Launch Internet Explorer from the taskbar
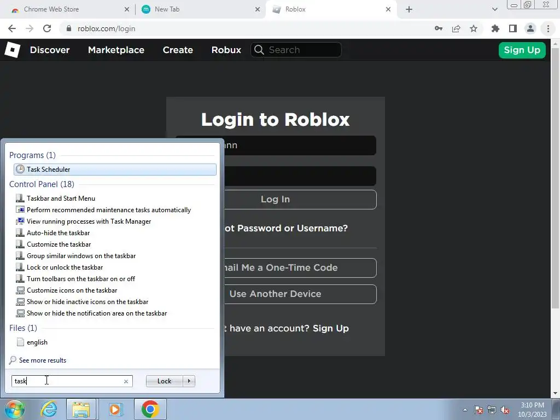The image size is (560, 420). pyautogui.click(x=49, y=409)
